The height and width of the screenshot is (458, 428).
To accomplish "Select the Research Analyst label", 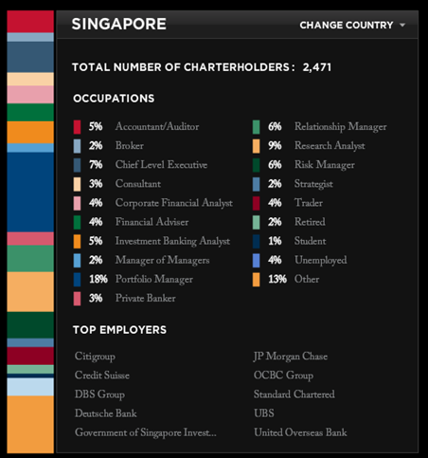I will point(330,146).
